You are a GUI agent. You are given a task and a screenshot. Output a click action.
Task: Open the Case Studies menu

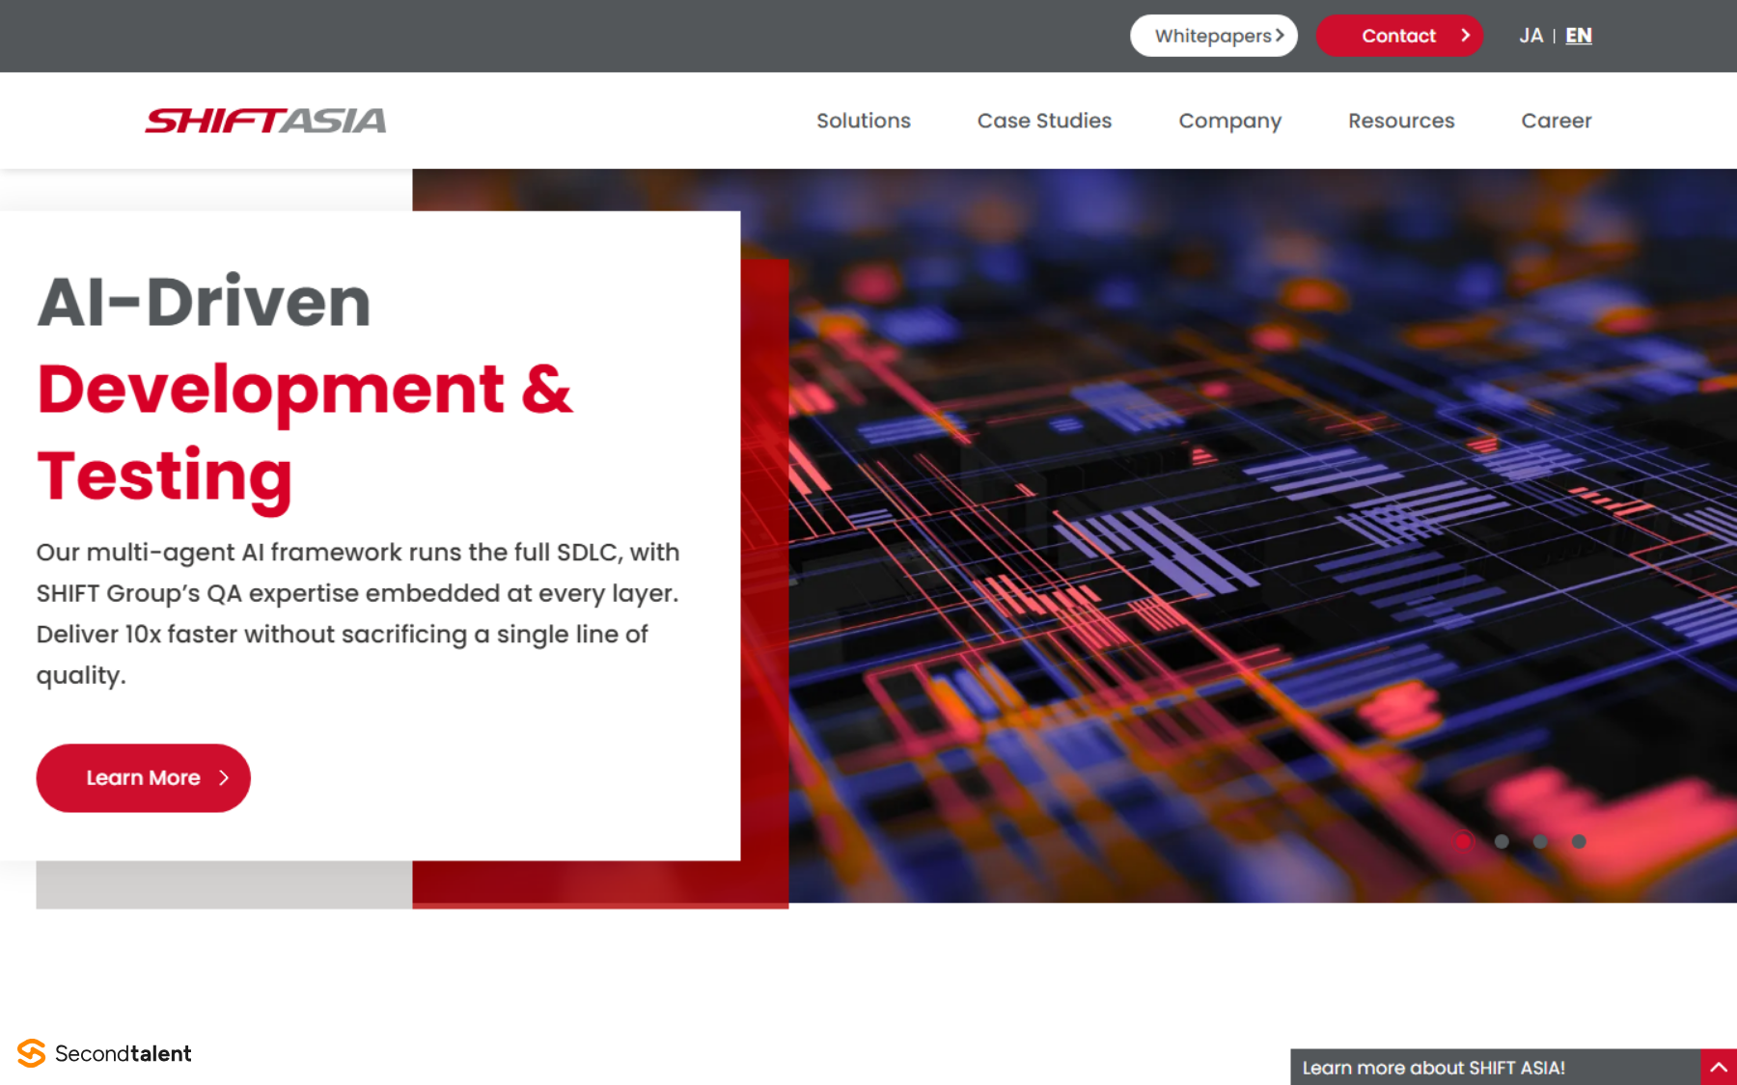(1044, 121)
